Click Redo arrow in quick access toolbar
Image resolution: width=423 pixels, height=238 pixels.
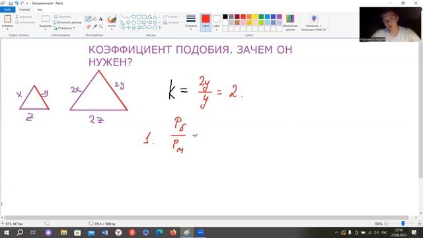(22, 3)
